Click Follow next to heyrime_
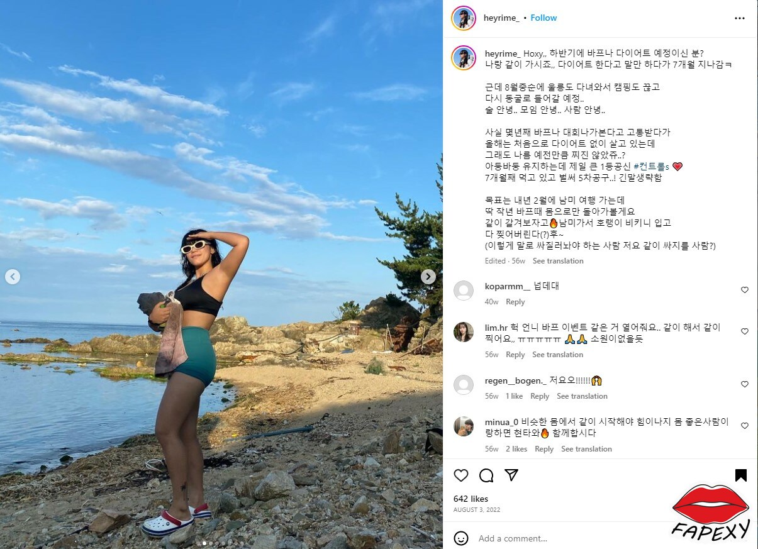Screen dimensions: 758x549 [x=543, y=18]
